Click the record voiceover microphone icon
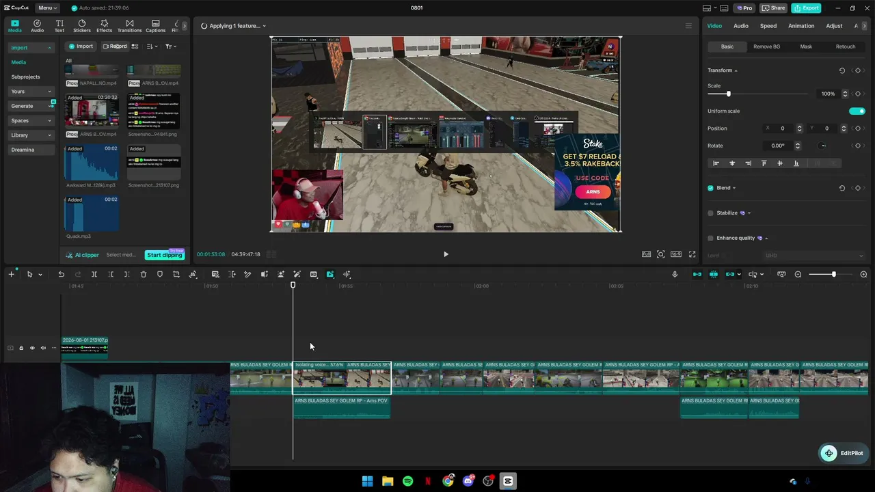 (675, 274)
